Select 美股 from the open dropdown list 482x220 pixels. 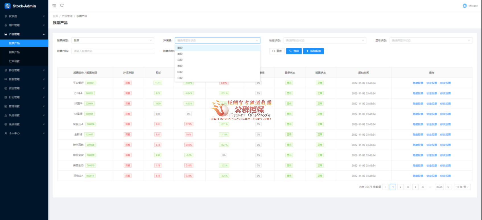pos(180,54)
